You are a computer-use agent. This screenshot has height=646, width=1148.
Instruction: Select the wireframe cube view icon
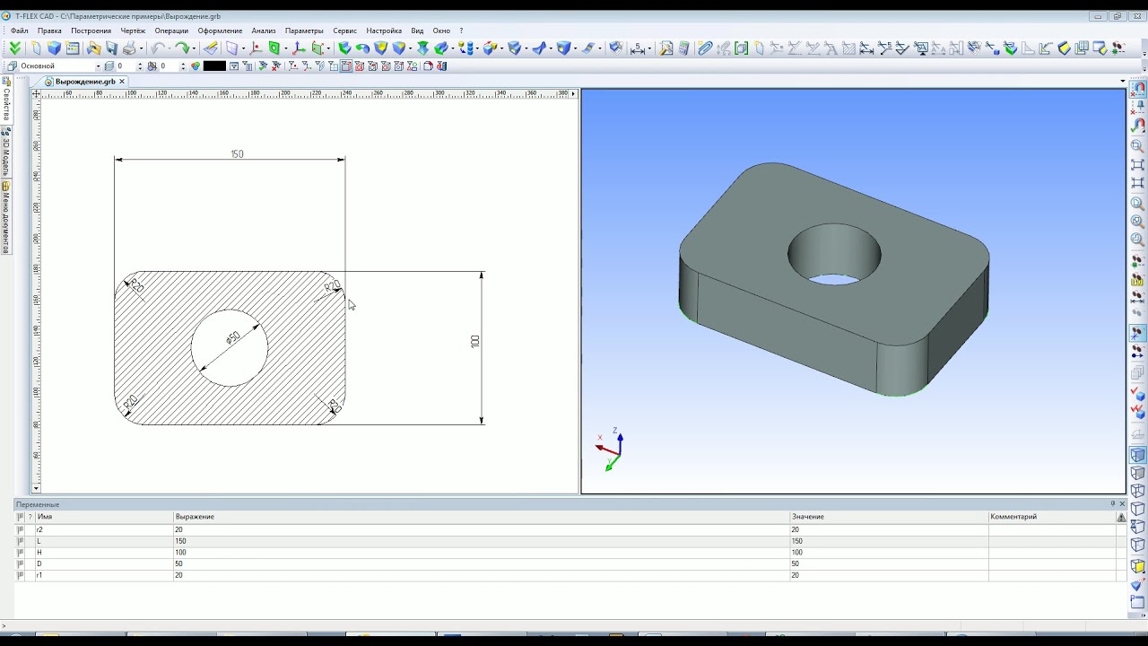coord(1137,492)
